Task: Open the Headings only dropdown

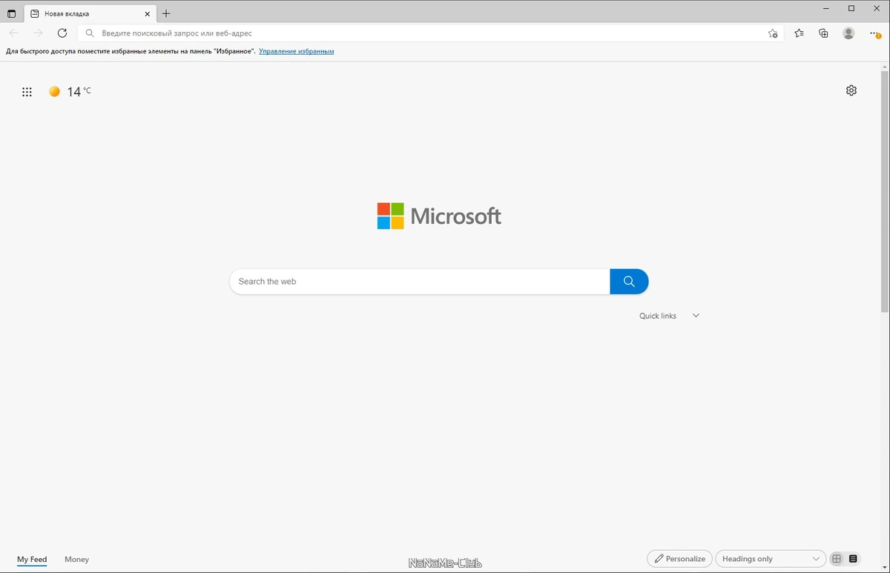Action: click(x=771, y=559)
